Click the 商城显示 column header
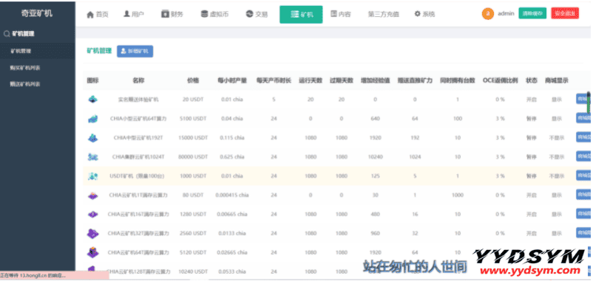593x281 pixels. pyautogui.click(x=556, y=80)
